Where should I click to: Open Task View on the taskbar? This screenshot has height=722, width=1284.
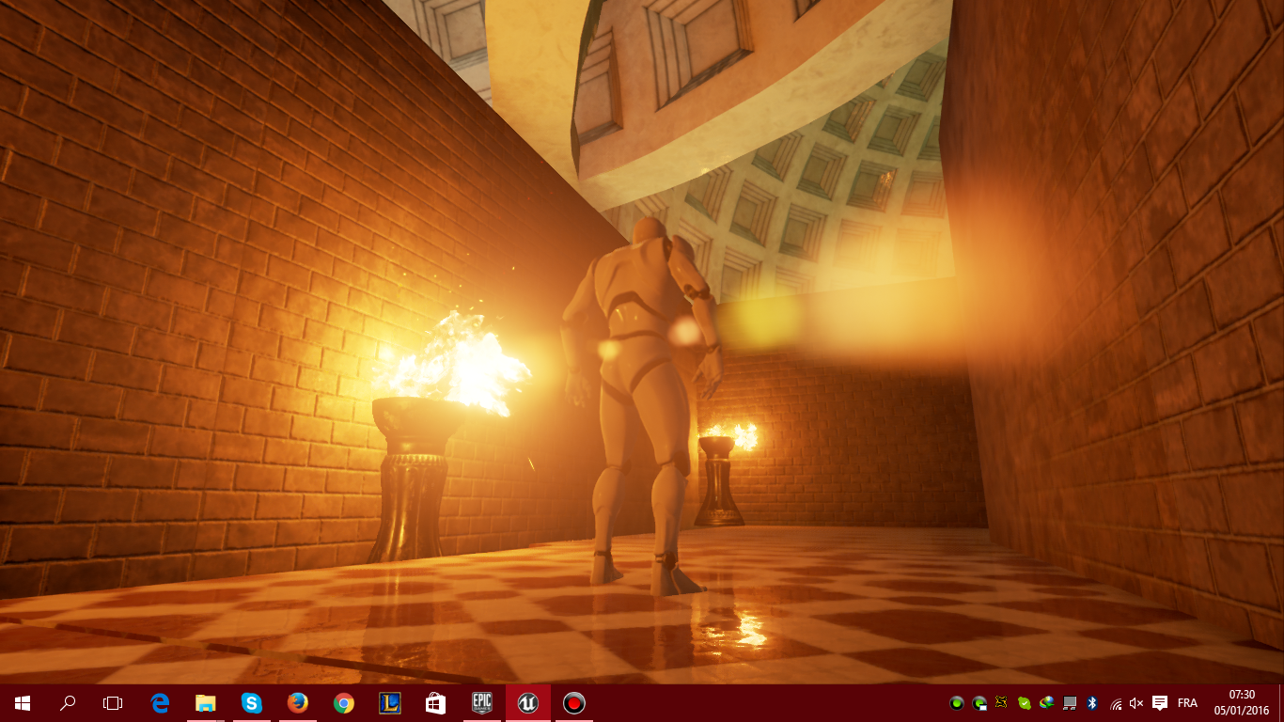pos(113,703)
